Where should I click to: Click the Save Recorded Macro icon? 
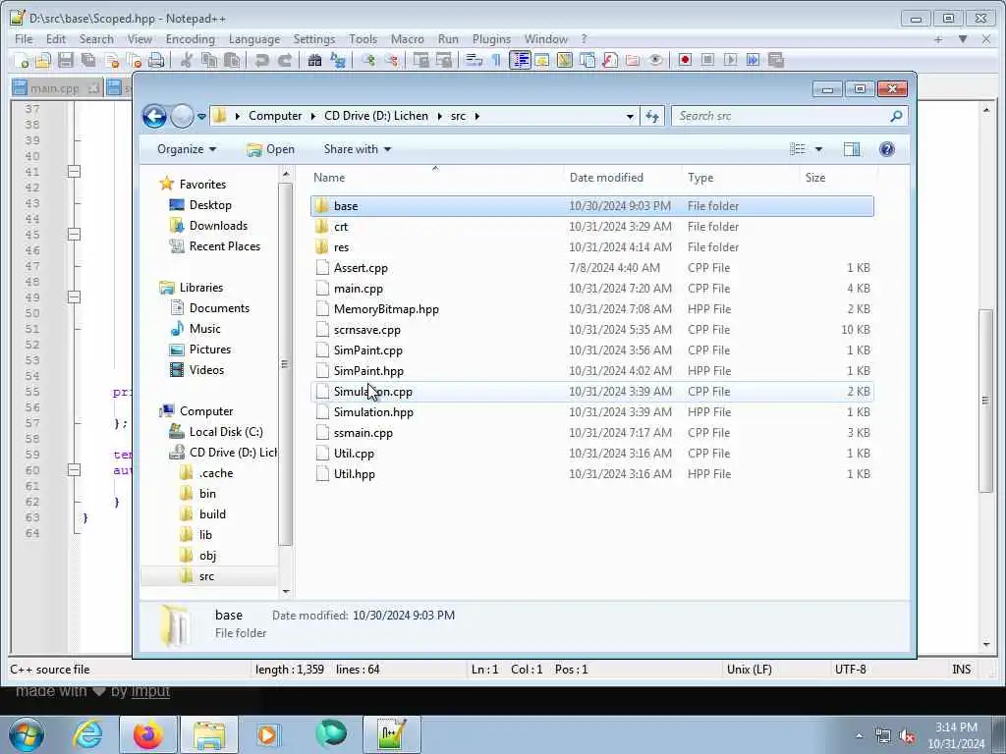(776, 60)
